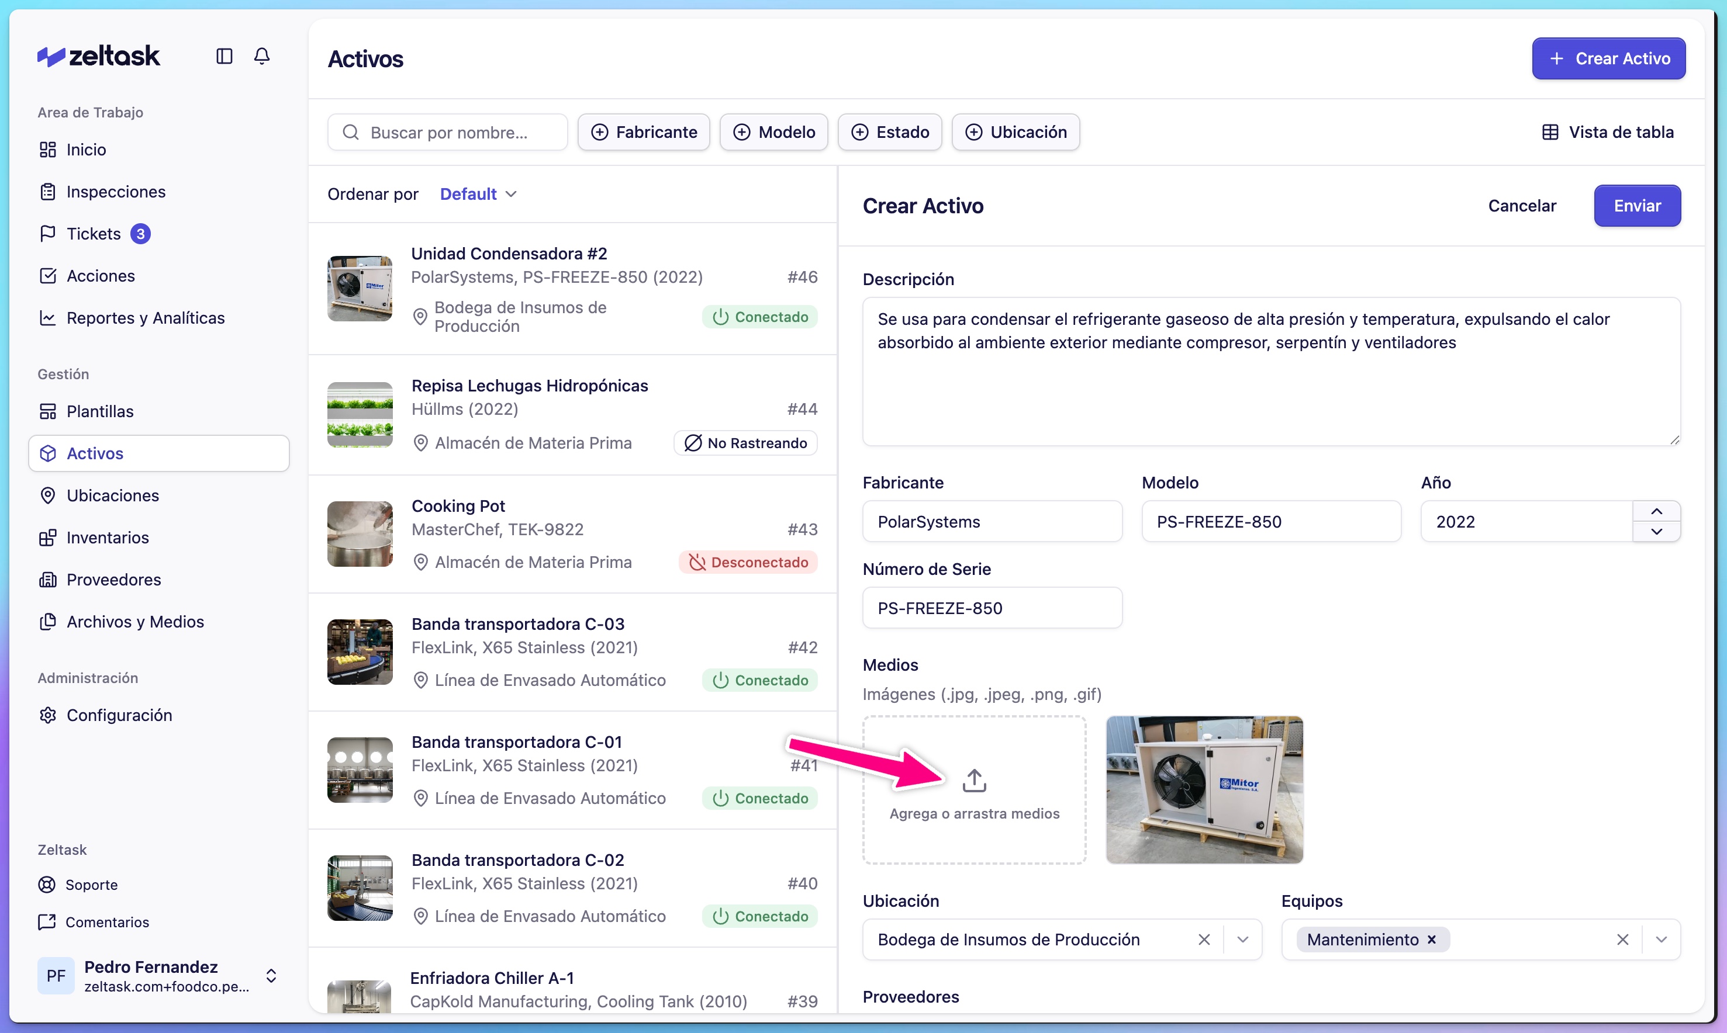Image resolution: width=1727 pixels, height=1033 pixels.
Task: Open the Tickets section
Action: coord(94,233)
